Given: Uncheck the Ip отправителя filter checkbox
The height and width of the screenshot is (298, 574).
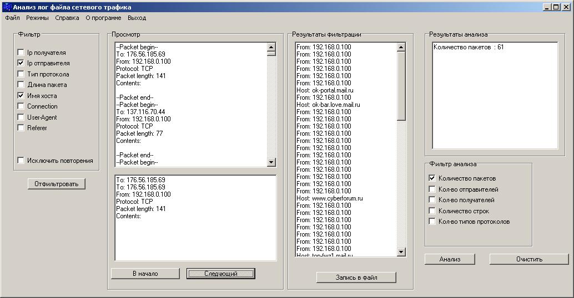Looking at the screenshot, I should [x=21, y=63].
